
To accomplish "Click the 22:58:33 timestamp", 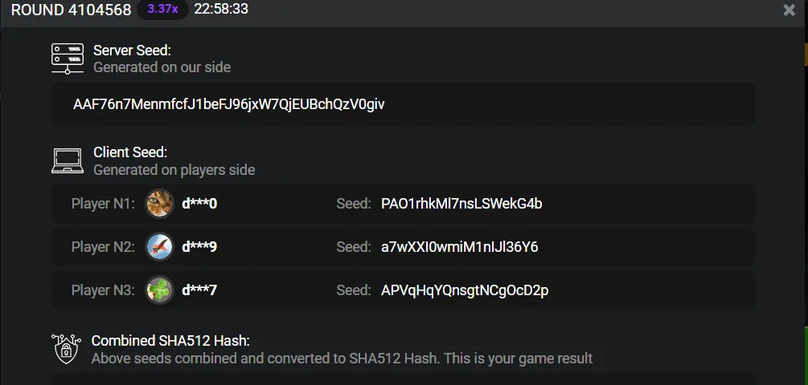I will pos(221,9).
